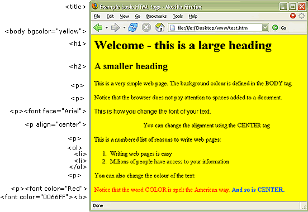Click the page icon in the address bar
Image resolution: width=308 pixels, height=212 pixels.
[172, 28]
